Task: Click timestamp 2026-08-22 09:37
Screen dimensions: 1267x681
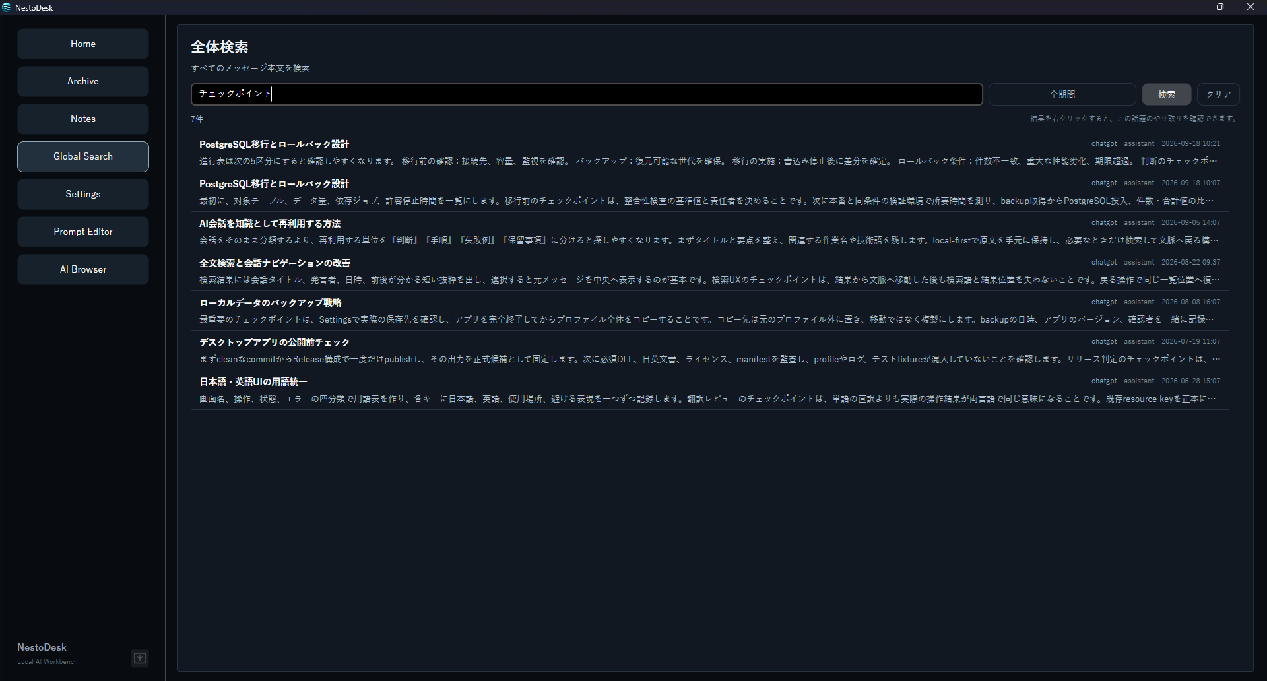Action: pos(1190,262)
